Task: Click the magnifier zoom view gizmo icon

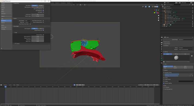Action: 159,16
